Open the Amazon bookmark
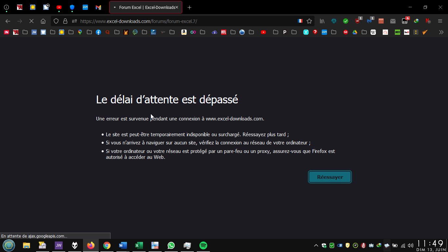 coord(184,32)
